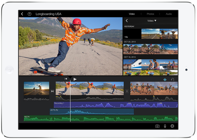Image resolution: width=197 pixels, height=140 pixels.
Task: Go back in the media browser panel
Action: click(127, 21)
